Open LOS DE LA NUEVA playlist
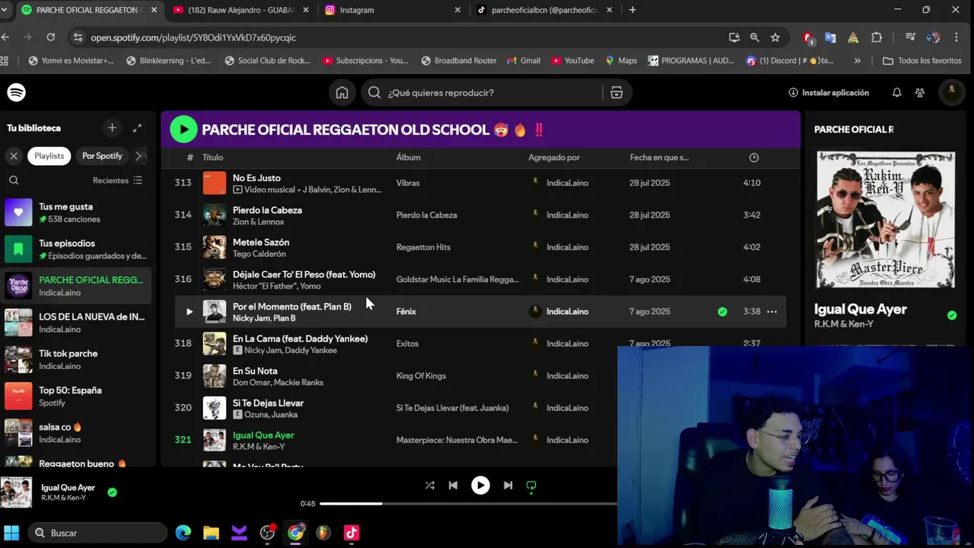The height and width of the screenshot is (548, 974). pyautogui.click(x=78, y=323)
